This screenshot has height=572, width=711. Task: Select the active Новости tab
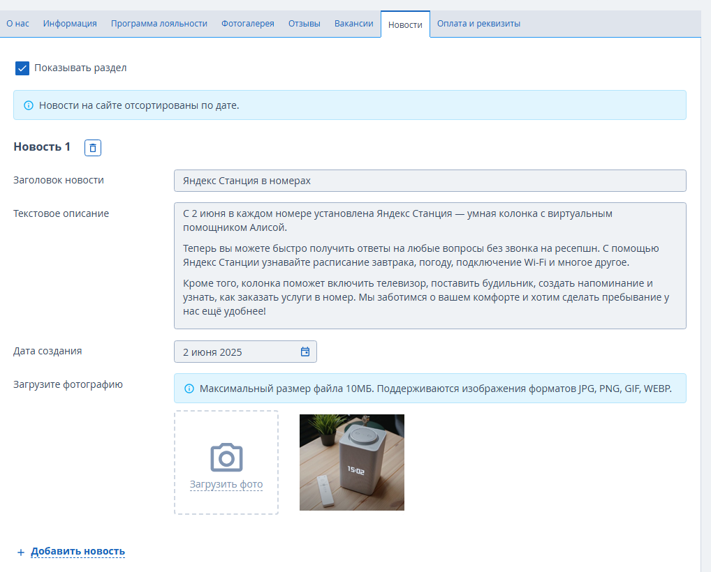[405, 24]
